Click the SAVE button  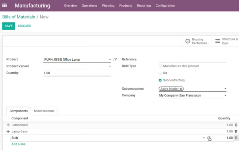(8, 26)
